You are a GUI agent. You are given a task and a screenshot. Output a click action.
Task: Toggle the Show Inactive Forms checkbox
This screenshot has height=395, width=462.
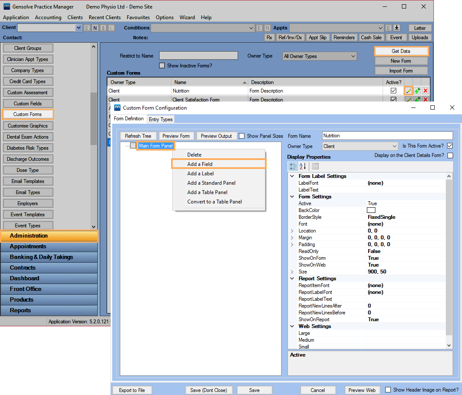coord(162,65)
